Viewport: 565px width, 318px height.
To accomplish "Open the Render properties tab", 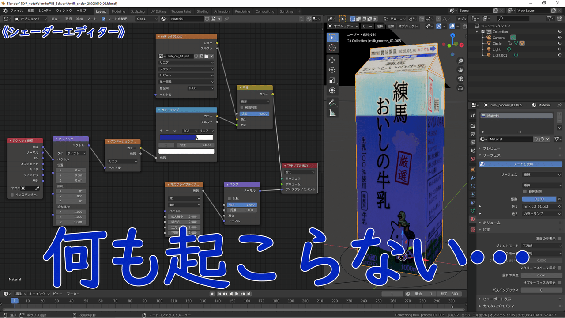I will click(472, 126).
